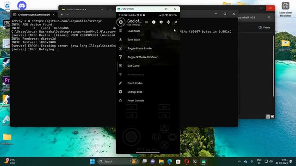296x166 pixels.
Task: Open Adobe Premiere Pro desktop icon
Action: (x=6, y=81)
